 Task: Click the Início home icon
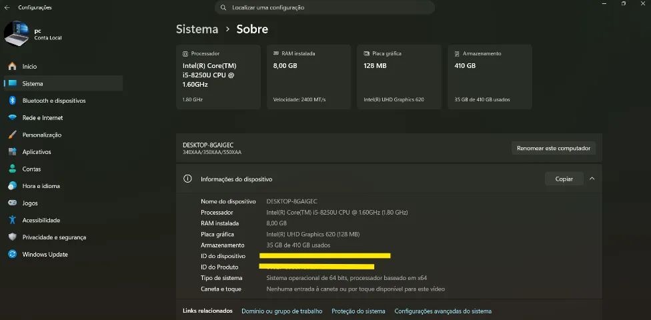pyautogui.click(x=13, y=67)
